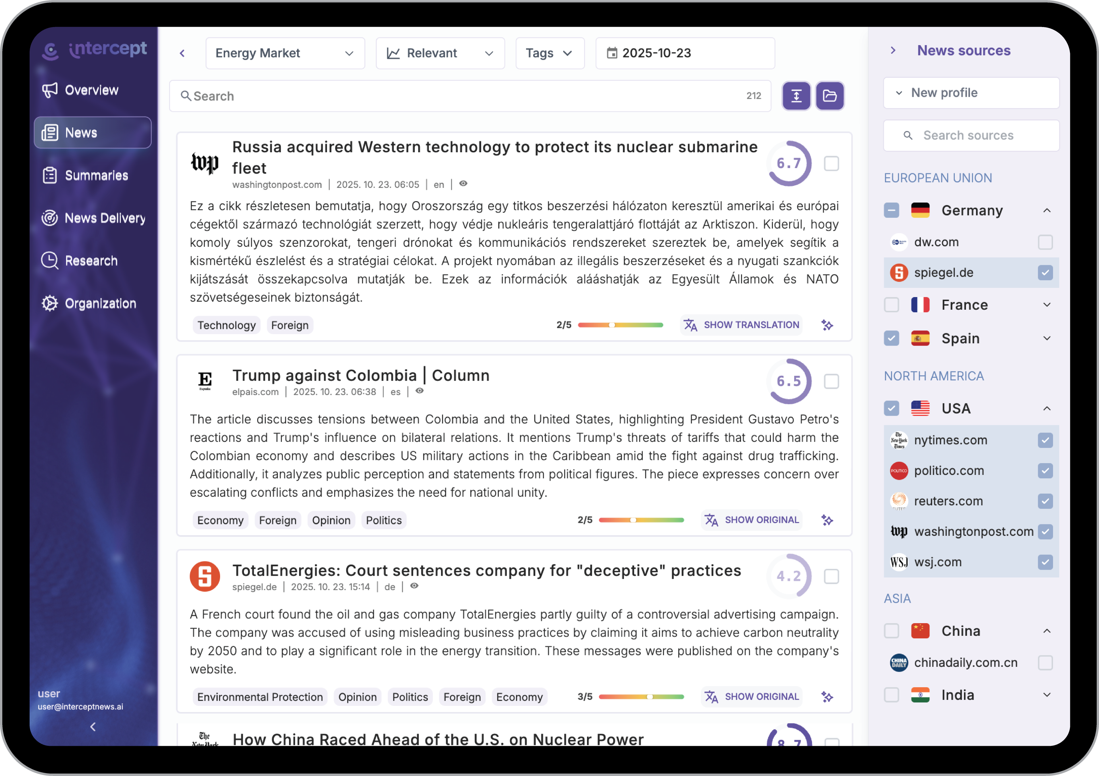Image resolution: width=1099 pixels, height=776 pixels.
Task: Collapse the left sidebar with the bottom arrow
Action: (x=93, y=727)
